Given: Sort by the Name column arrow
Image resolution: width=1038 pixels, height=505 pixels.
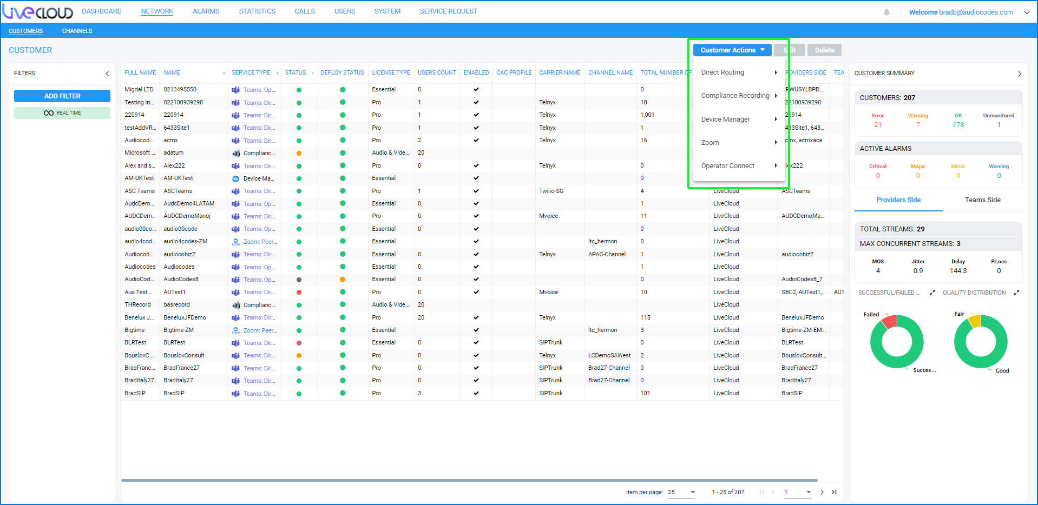Looking at the screenshot, I should click(224, 74).
